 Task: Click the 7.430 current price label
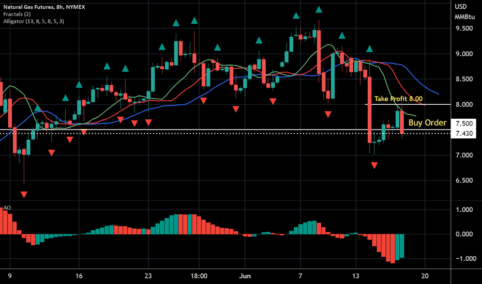tap(464, 134)
